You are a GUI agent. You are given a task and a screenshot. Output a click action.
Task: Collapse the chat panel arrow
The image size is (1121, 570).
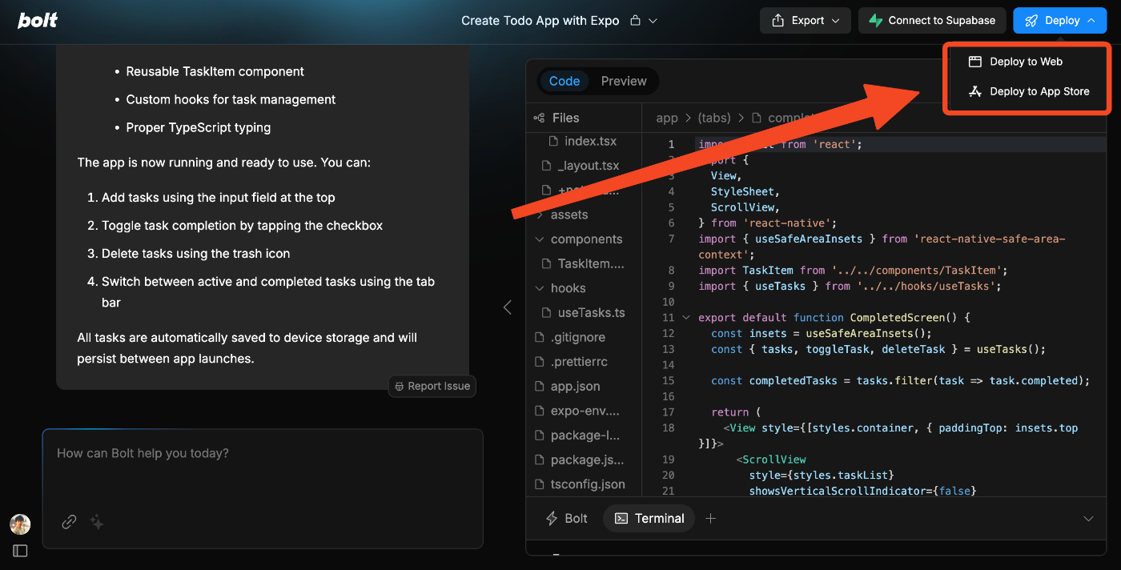tap(507, 307)
